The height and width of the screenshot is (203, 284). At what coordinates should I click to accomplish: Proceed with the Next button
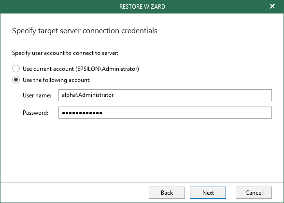[208, 193]
